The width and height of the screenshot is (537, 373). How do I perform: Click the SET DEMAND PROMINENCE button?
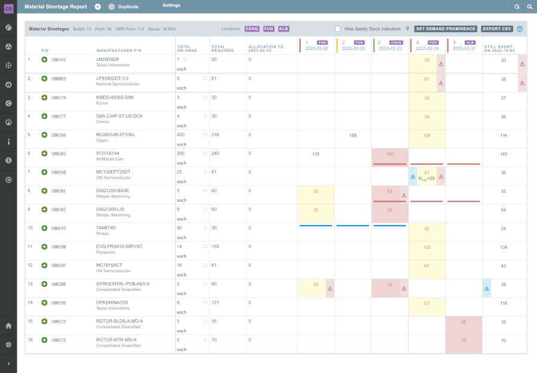(445, 29)
